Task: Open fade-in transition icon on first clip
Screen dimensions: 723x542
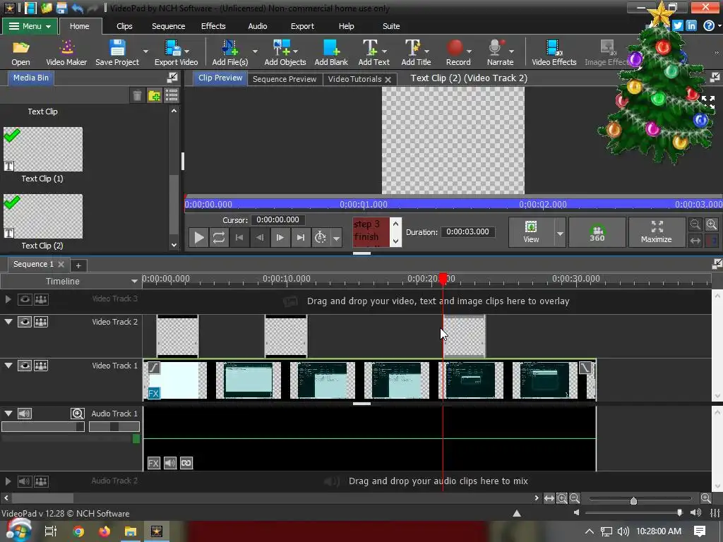Action: (153, 368)
